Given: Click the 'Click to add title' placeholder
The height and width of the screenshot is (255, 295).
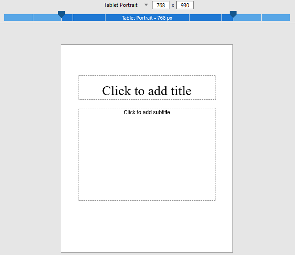Looking at the screenshot, I should [x=147, y=90].
